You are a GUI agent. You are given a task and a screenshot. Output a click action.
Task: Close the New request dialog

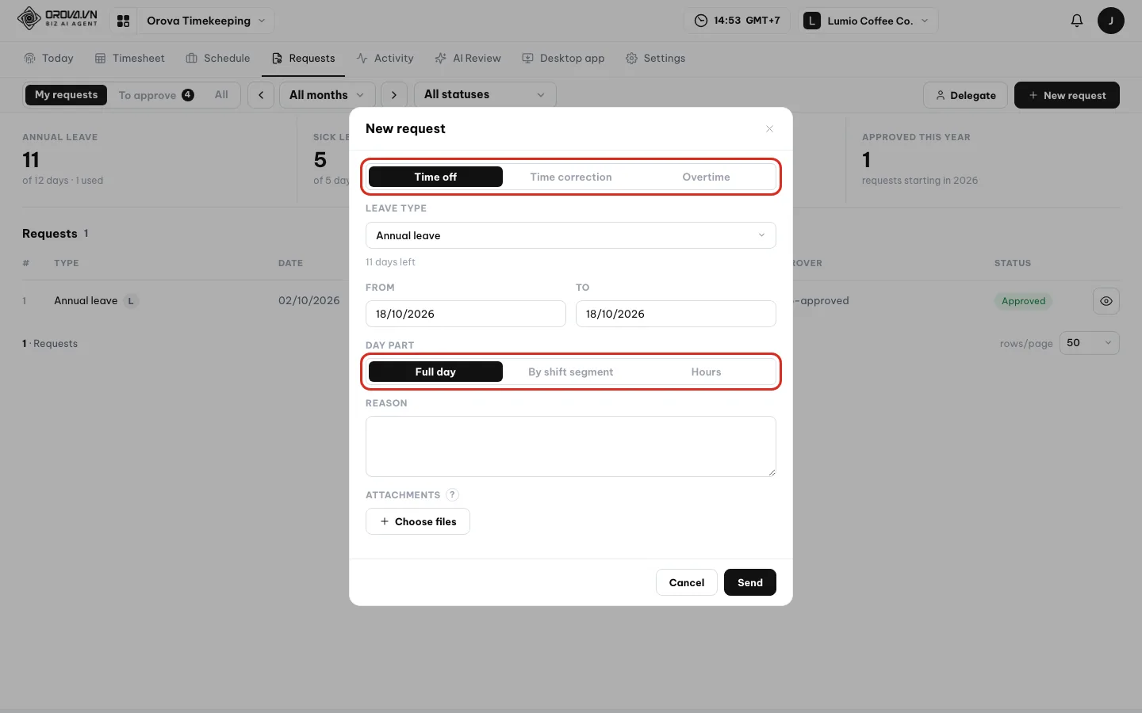(769, 128)
